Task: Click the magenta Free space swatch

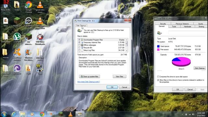Action: click(158, 49)
